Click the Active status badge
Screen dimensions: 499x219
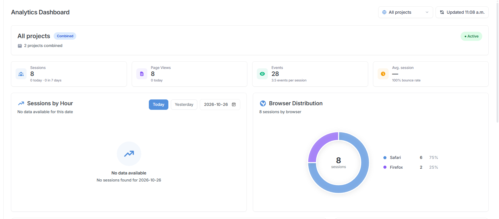(x=471, y=36)
